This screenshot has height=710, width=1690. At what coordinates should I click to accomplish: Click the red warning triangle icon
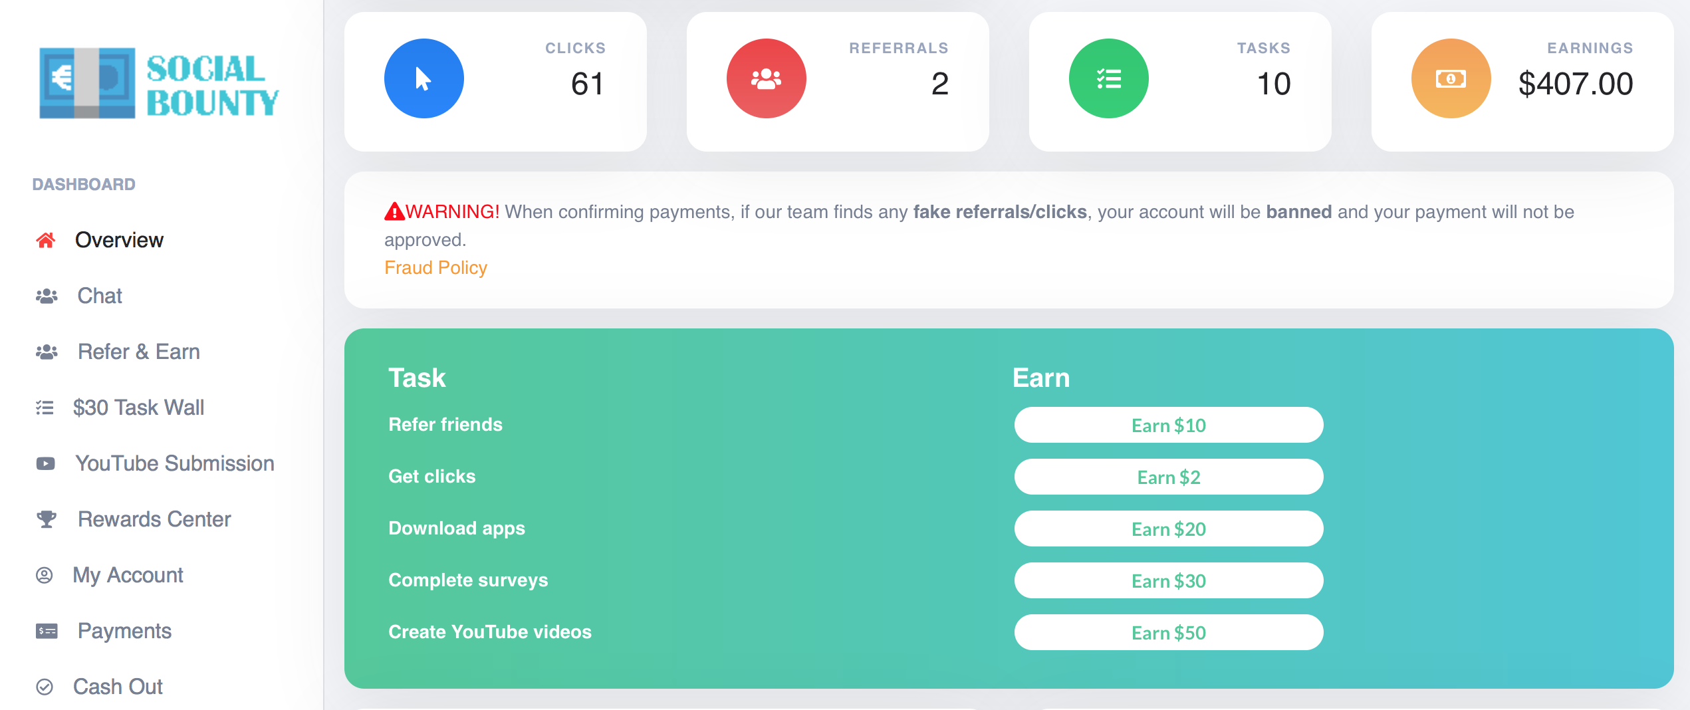click(394, 211)
